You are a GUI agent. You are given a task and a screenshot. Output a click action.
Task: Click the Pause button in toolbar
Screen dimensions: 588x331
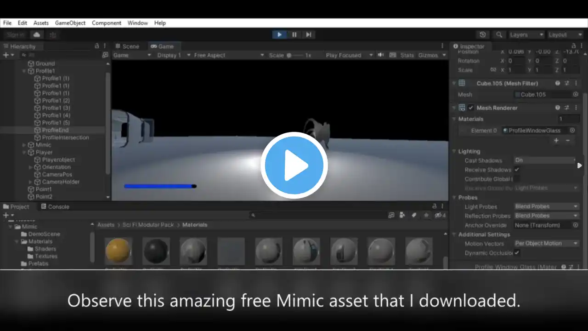tap(294, 34)
